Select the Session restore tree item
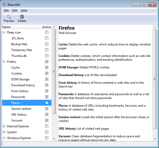The image size is (159, 148). tap(21, 109)
